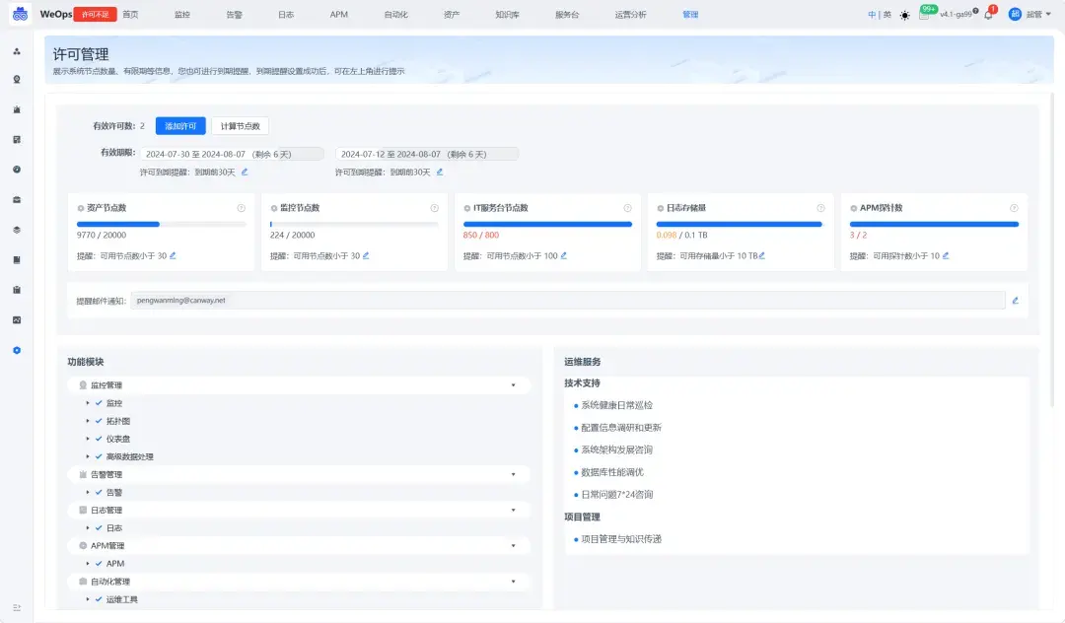Viewport: 1065px width, 623px height.
Task: Expand the 仪表盘 tree node triangle
Action: click(x=88, y=439)
